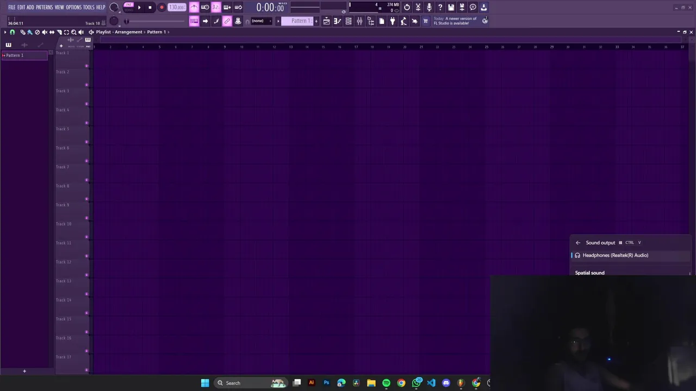Select the playlist Select tool
696x391 pixels.
tap(66, 32)
